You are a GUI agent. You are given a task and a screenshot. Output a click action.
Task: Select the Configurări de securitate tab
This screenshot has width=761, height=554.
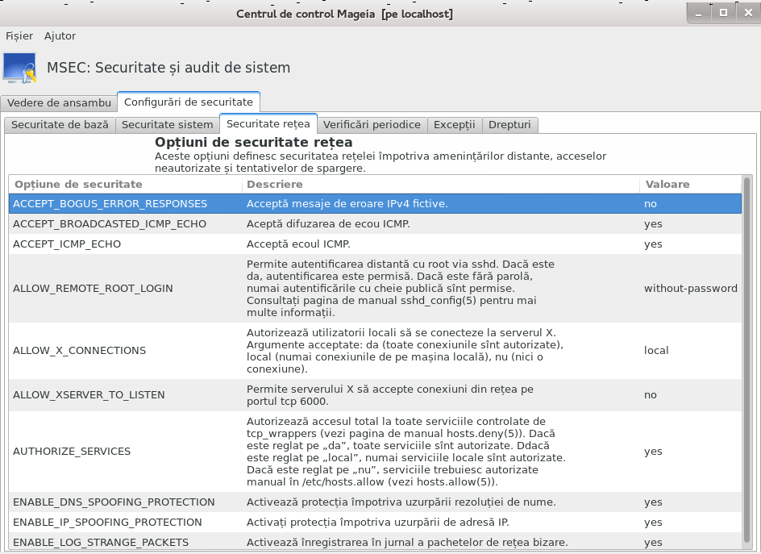pos(189,102)
